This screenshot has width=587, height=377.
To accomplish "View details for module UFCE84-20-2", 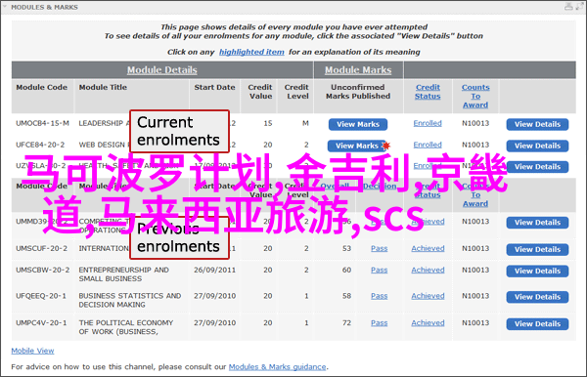I will point(537,146).
